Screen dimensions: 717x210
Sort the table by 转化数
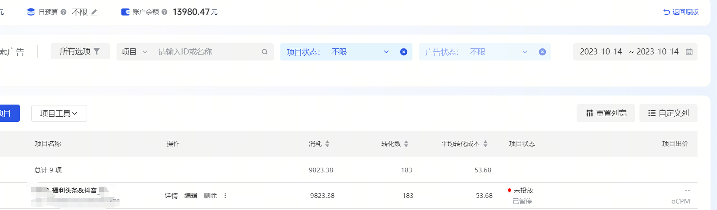tap(406, 144)
